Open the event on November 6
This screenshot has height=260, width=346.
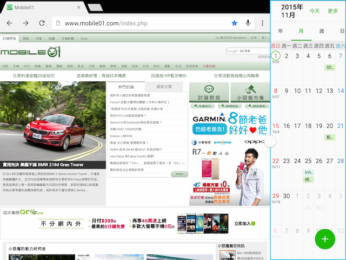pos(330,67)
